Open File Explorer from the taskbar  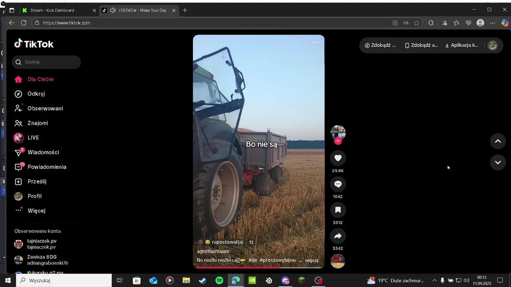click(x=186, y=281)
